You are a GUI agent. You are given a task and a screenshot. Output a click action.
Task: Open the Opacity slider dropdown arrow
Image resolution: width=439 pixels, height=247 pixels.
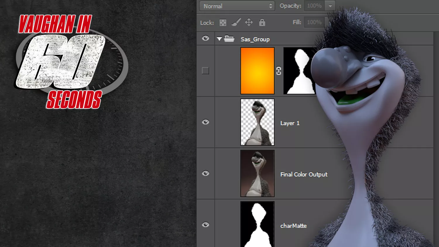click(x=330, y=6)
